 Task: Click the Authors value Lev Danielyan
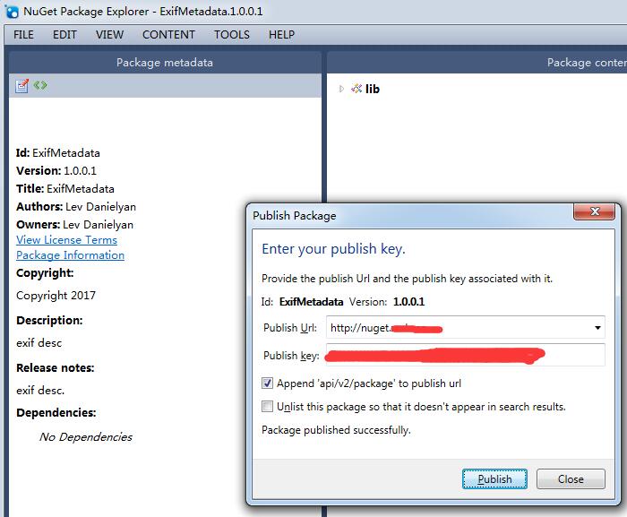click(x=100, y=207)
